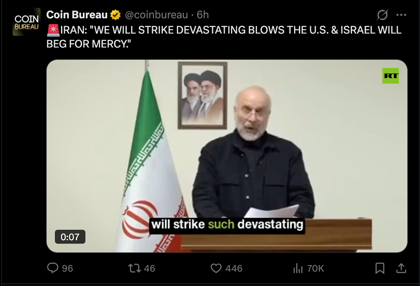Viewport: 420px width, 286px height.
Task: Open the @coinbureau handle link
Action: click(x=156, y=15)
